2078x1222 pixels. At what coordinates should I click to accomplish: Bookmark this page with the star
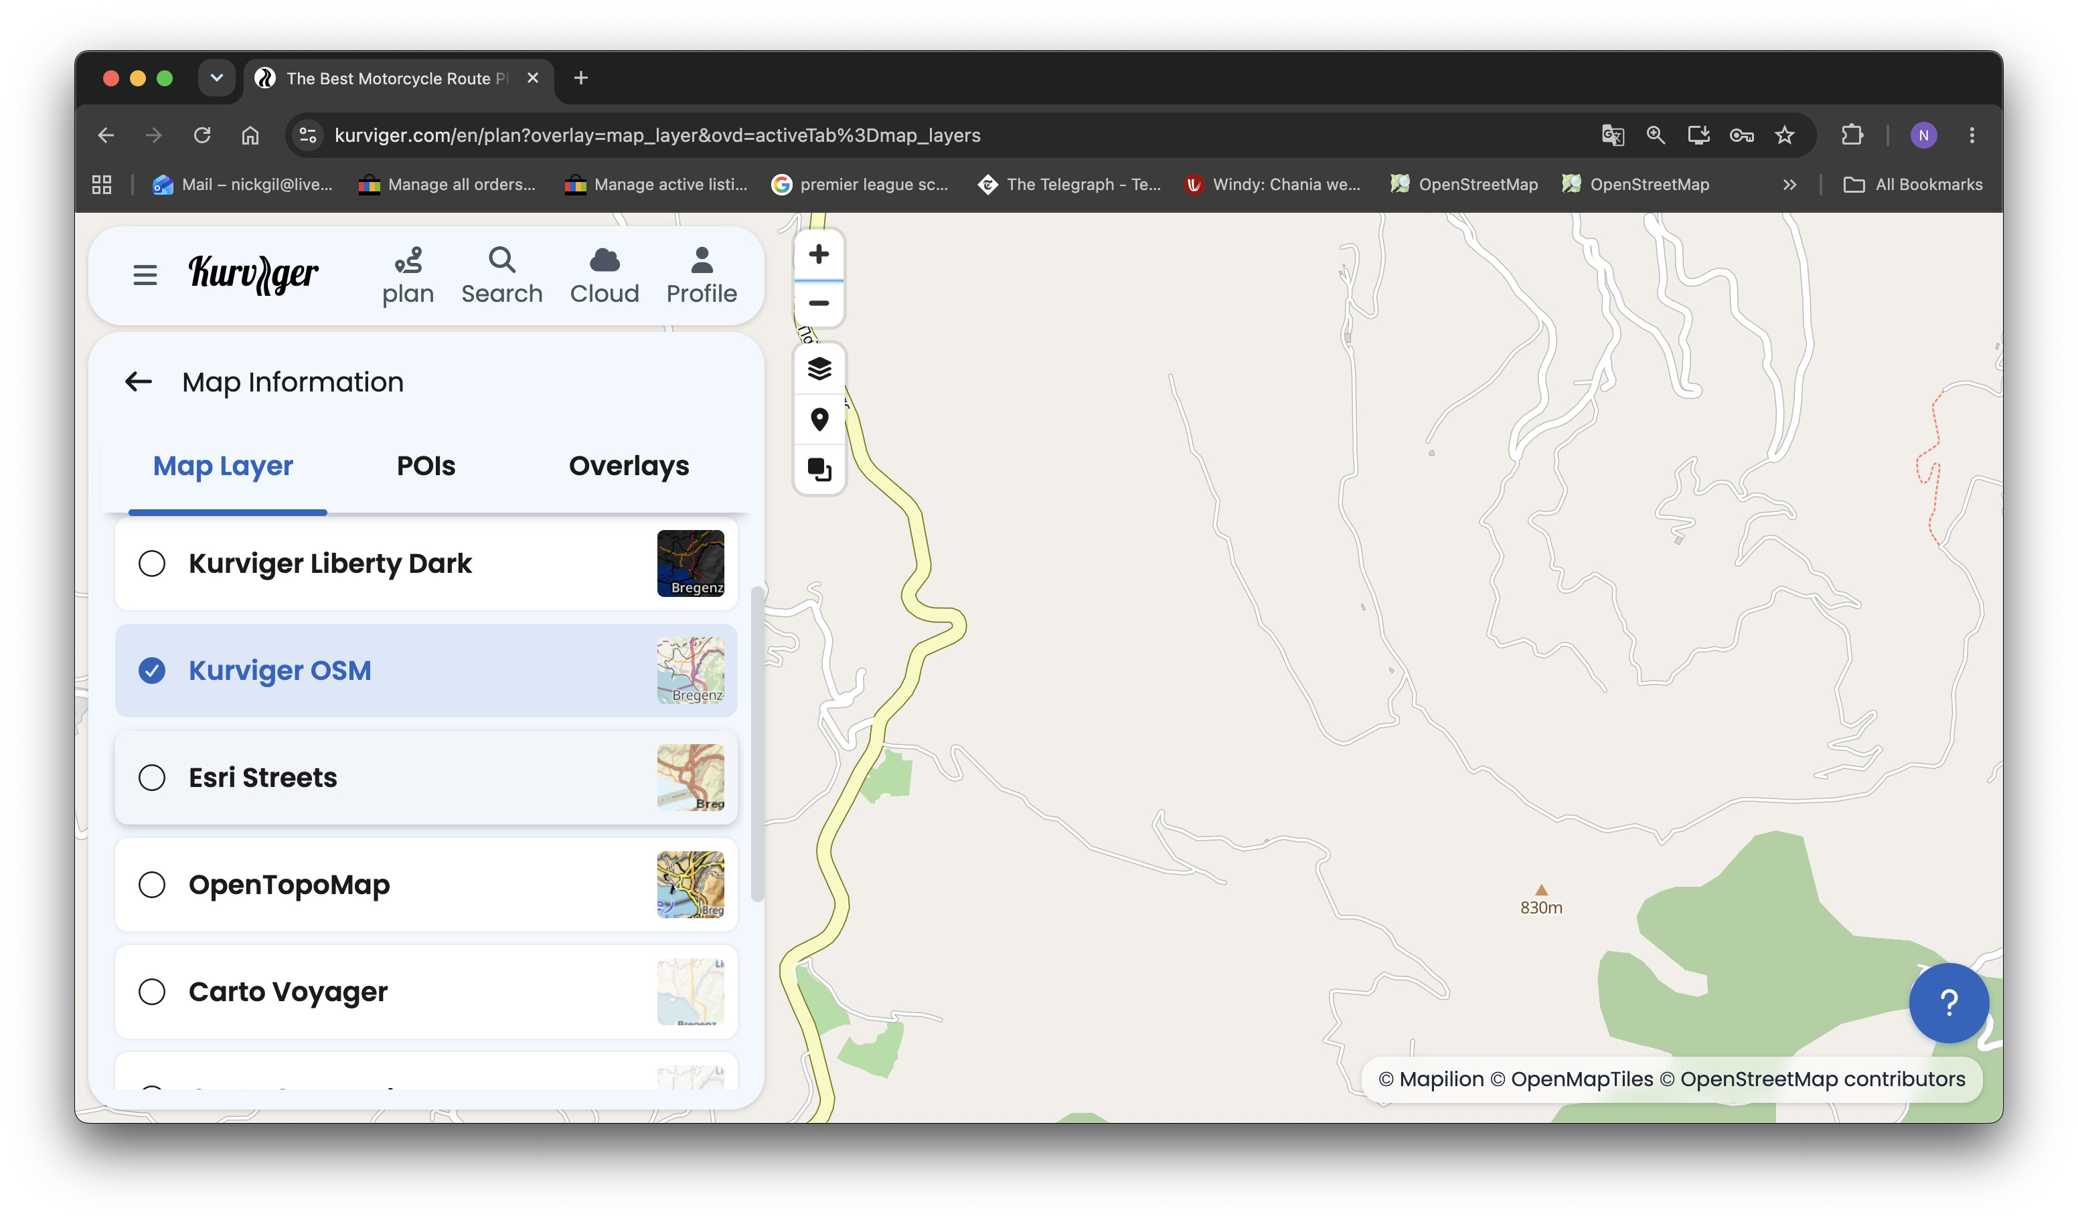point(1784,135)
